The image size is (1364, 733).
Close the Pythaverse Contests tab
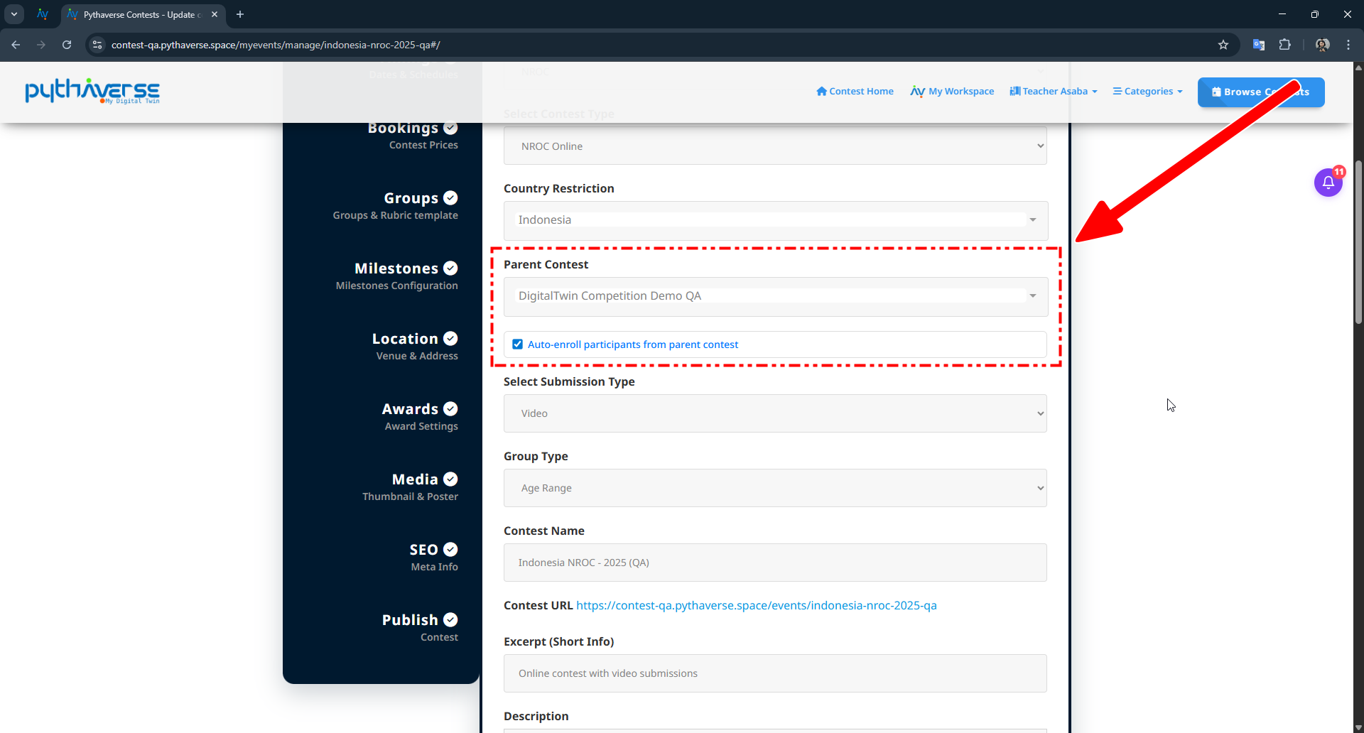click(x=215, y=14)
